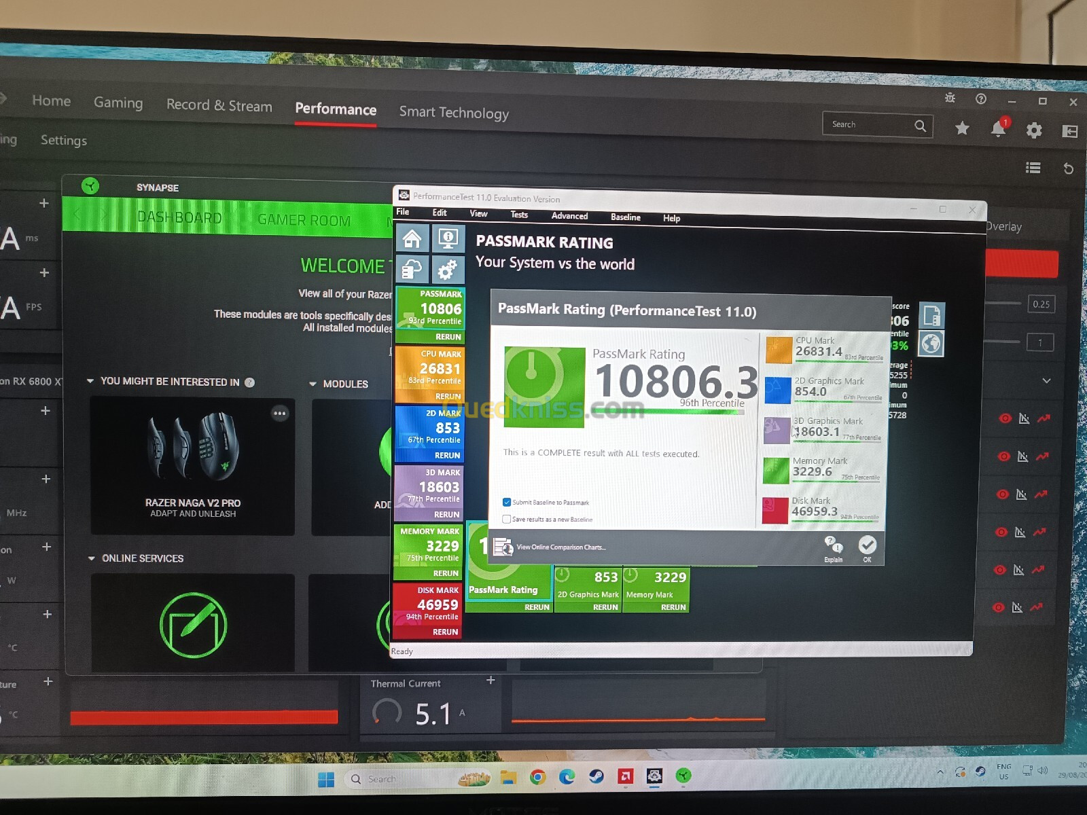Open the Smart Technology tab
The height and width of the screenshot is (815, 1087).
[x=454, y=113]
